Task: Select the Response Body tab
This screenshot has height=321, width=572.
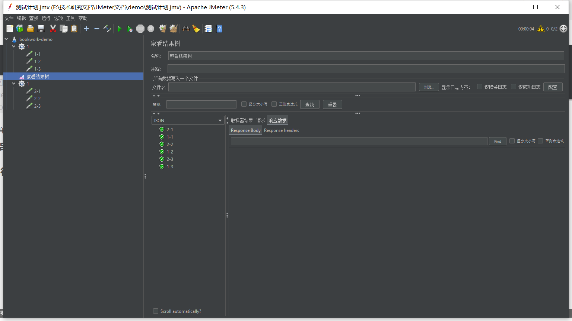Action: (x=245, y=130)
